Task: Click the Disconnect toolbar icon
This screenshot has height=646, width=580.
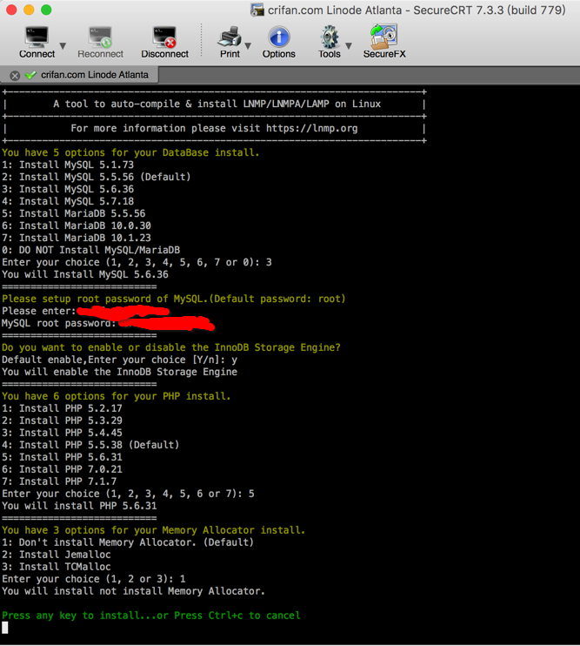Action: point(164,42)
